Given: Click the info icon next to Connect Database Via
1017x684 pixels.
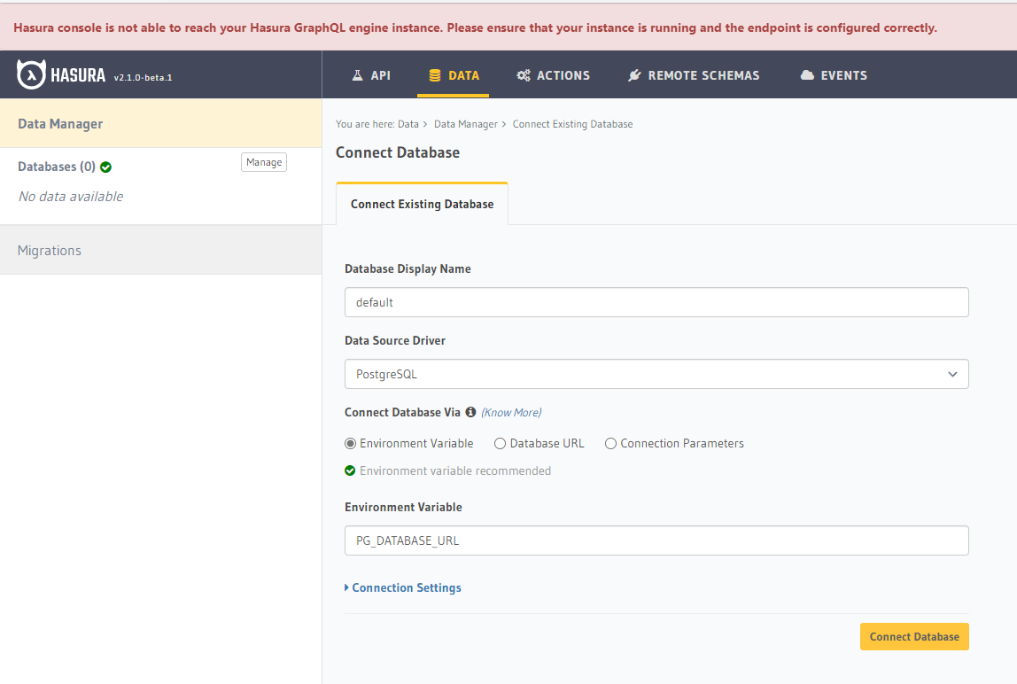Looking at the screenshot, I should tap(470, 411).
